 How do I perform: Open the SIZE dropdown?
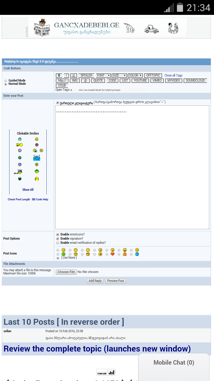pos(119,76)
